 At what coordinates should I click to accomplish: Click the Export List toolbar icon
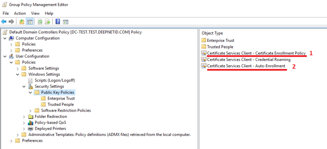pyautogui.click(x=47, y=21)
